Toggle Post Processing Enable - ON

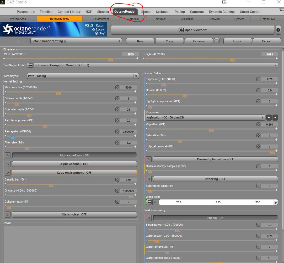pyautogui.click(x=215, y=218)
